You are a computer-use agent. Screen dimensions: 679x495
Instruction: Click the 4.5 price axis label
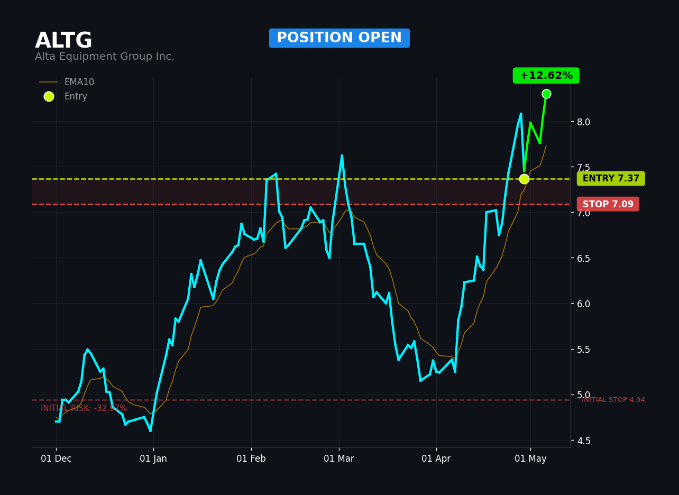point(583,441)
